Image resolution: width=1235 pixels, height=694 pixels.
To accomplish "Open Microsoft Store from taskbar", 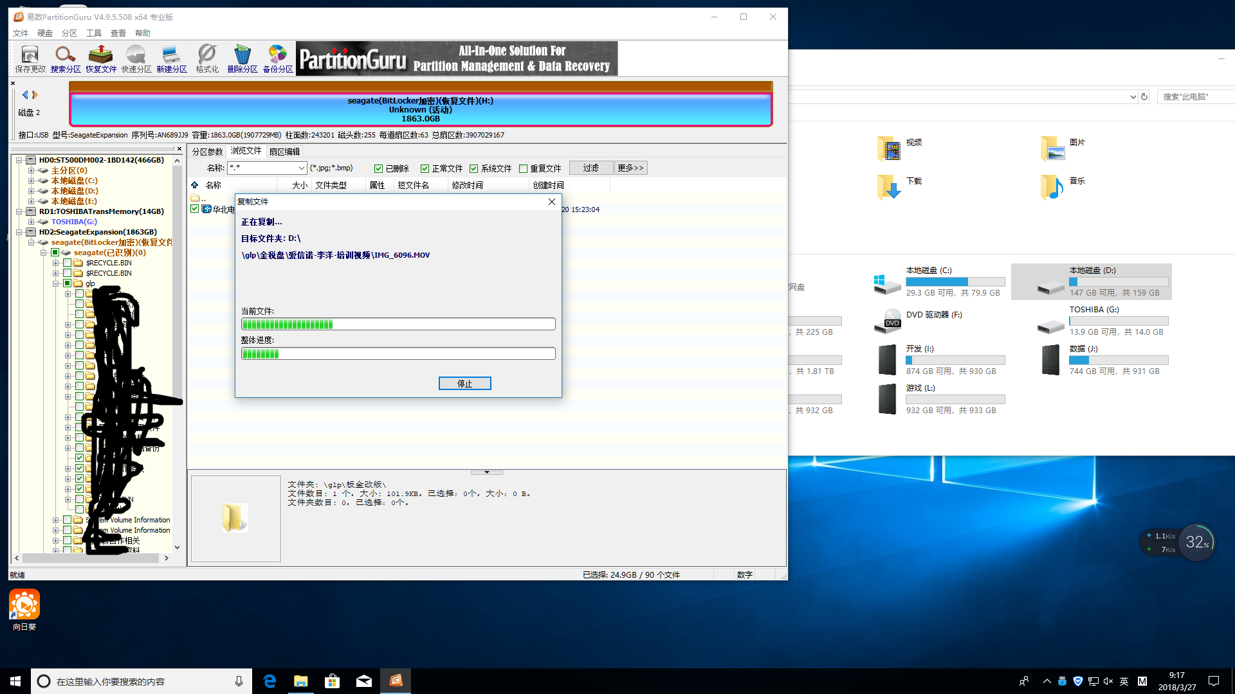I will tap(332, 681).
